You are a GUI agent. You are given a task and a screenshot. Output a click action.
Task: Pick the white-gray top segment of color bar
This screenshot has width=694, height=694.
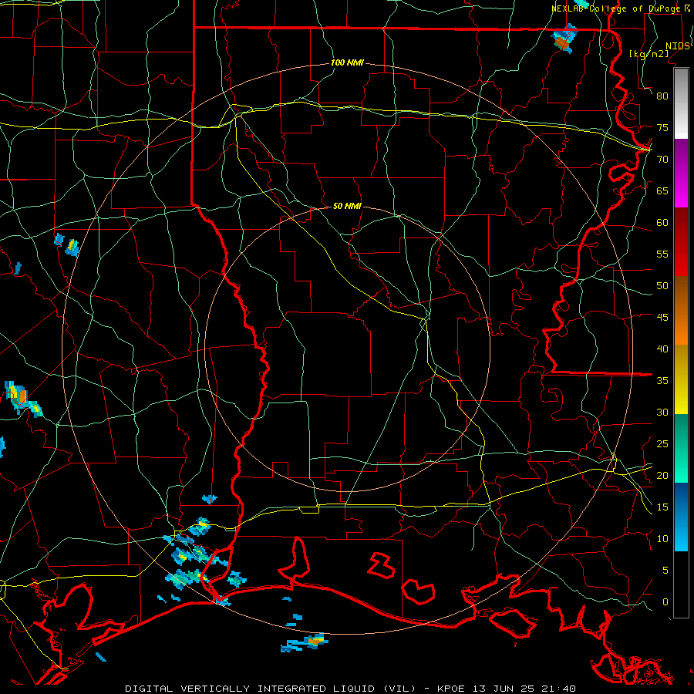681,103
